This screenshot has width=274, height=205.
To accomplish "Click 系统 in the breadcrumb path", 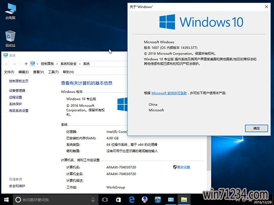I will click(x=86, y=64).
